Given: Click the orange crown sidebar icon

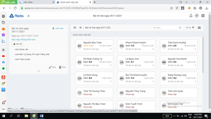Looking at the screenshot, I should [x=3, y=29].
